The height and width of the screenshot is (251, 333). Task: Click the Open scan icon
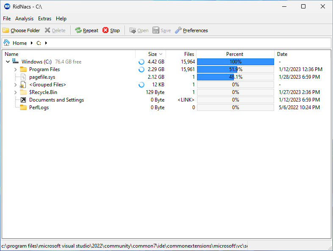coord(133,30)
